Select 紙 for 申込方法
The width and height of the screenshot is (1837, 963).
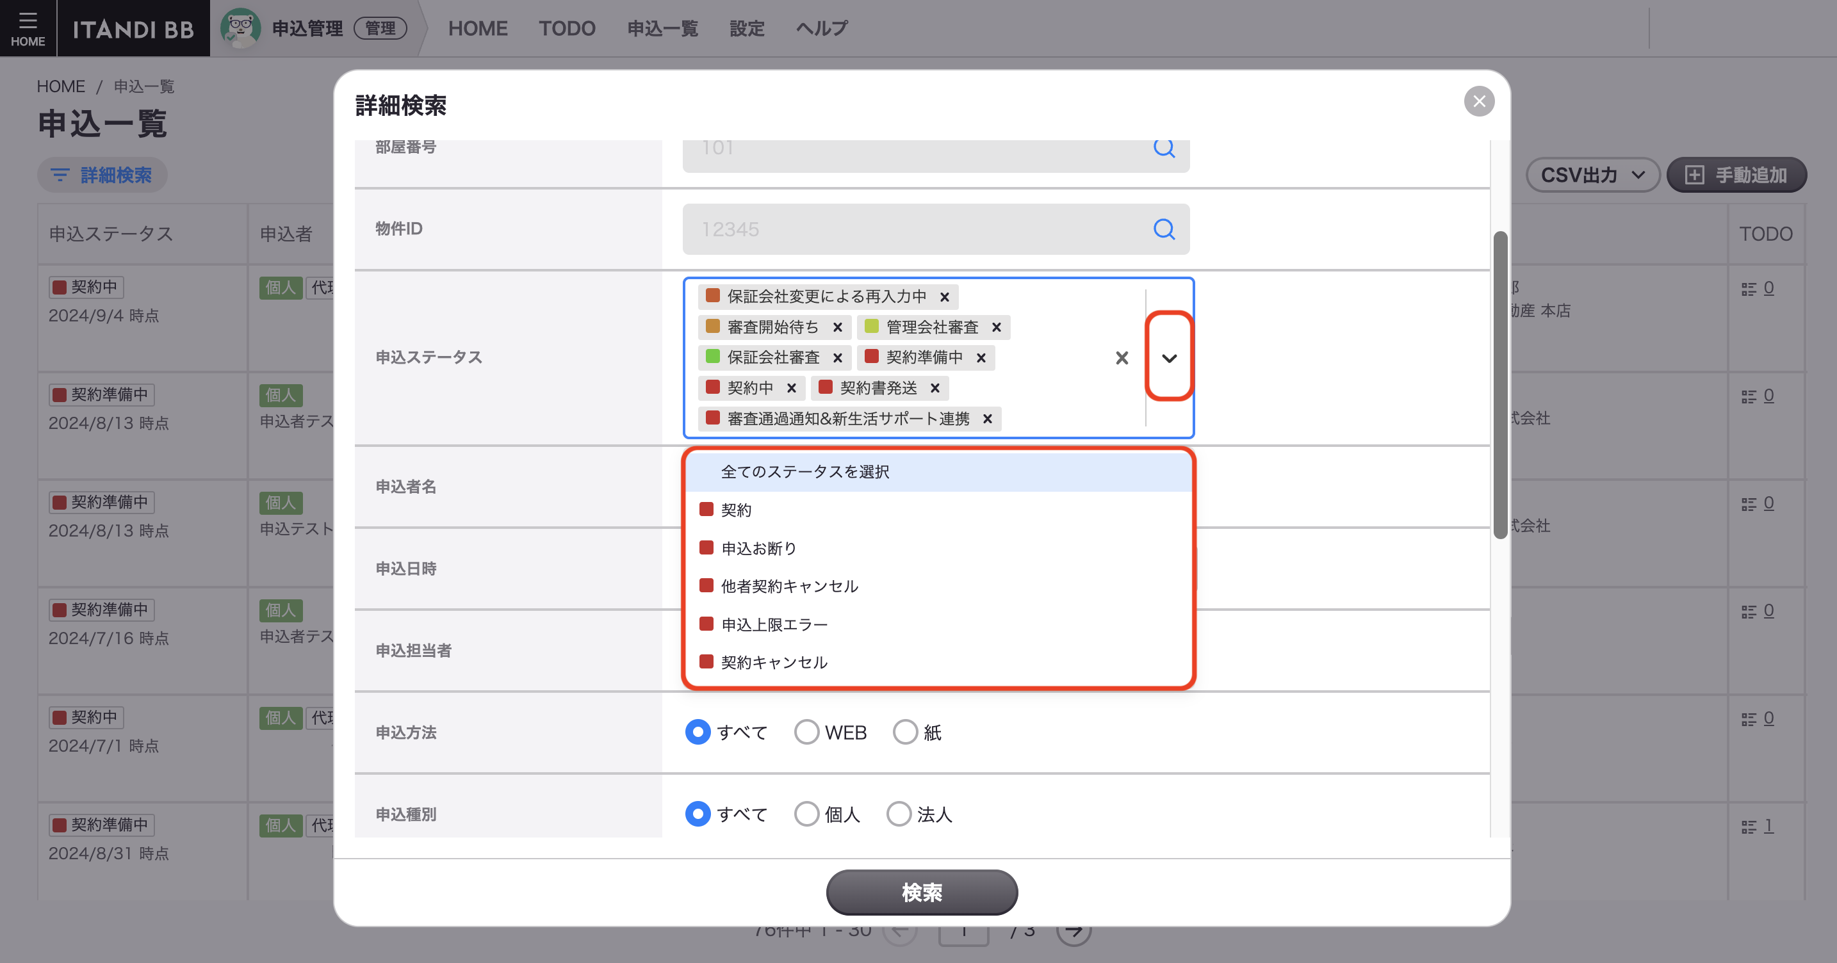[905, 732]
